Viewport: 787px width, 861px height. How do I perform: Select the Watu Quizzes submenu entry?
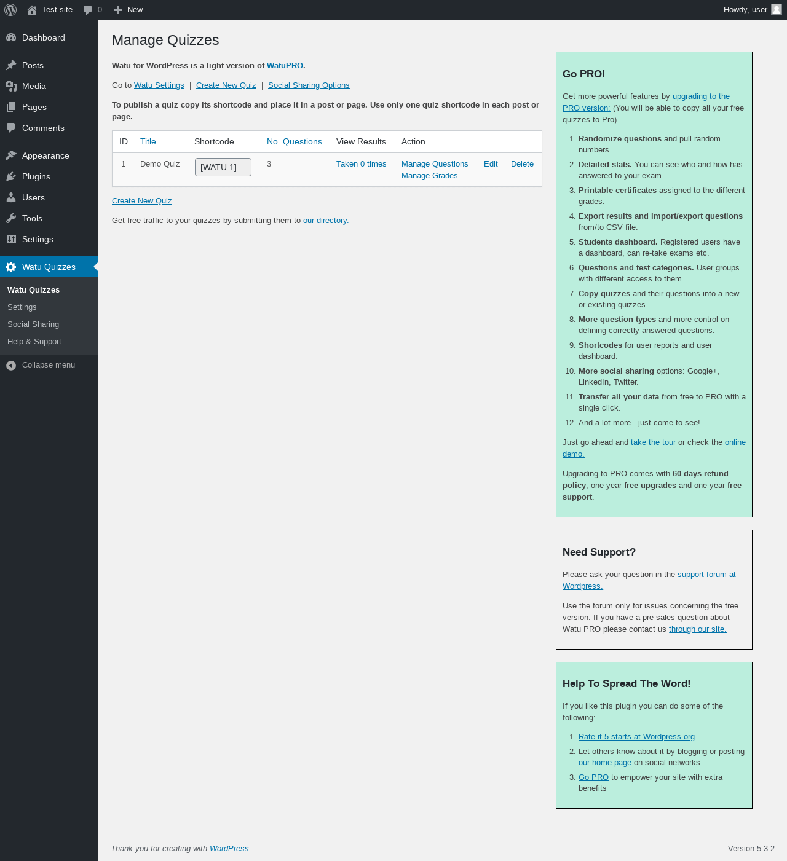point(33,289)
